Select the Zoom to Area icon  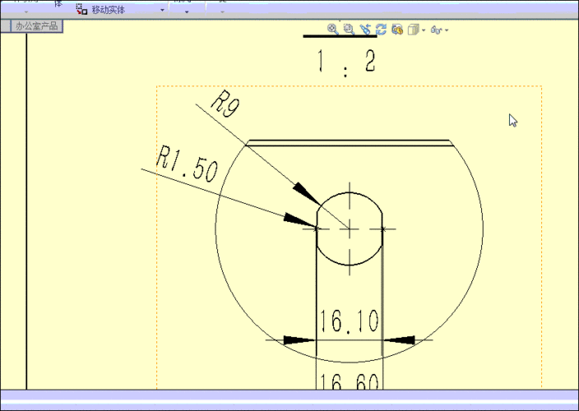point(349,29)
